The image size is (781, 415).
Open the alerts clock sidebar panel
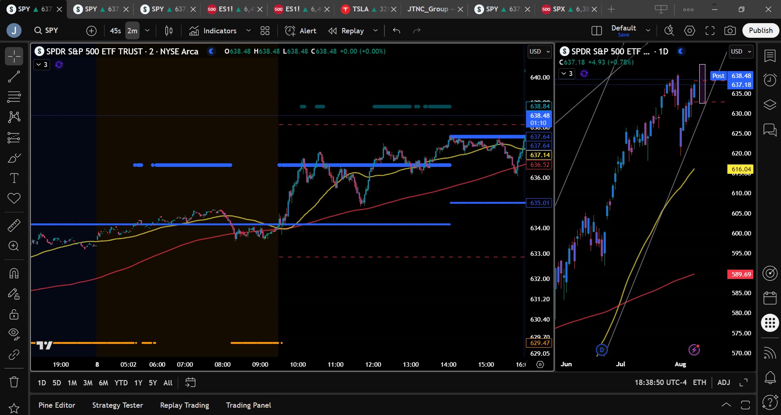770,80
